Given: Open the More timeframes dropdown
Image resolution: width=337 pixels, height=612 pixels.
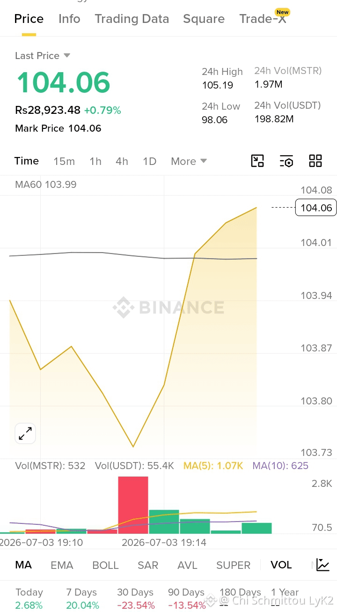Looking at the screenshot, I should pos(189,161).
